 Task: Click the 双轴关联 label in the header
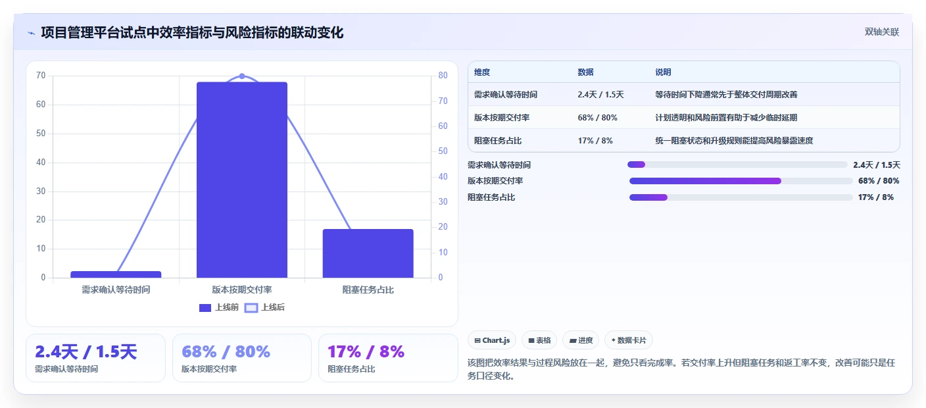881,32
